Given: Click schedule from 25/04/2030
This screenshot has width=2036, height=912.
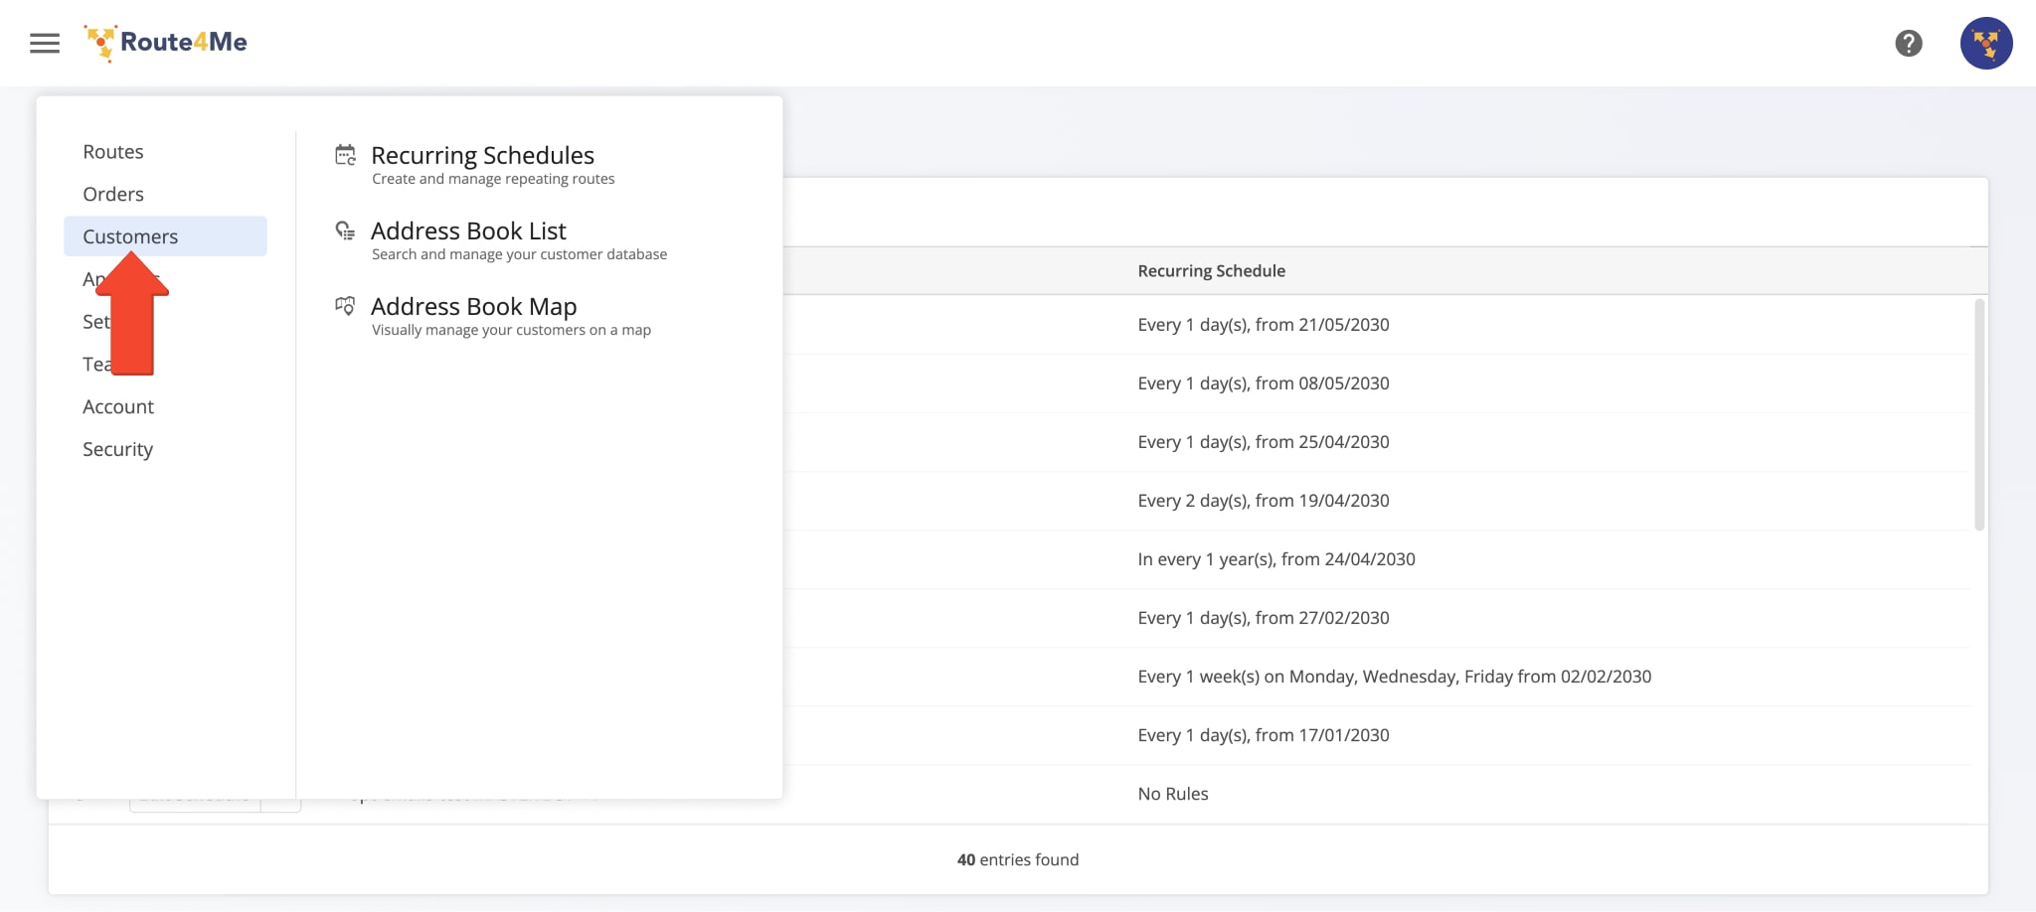Looking at the screenshot, I should click(x=1264, y=441).
